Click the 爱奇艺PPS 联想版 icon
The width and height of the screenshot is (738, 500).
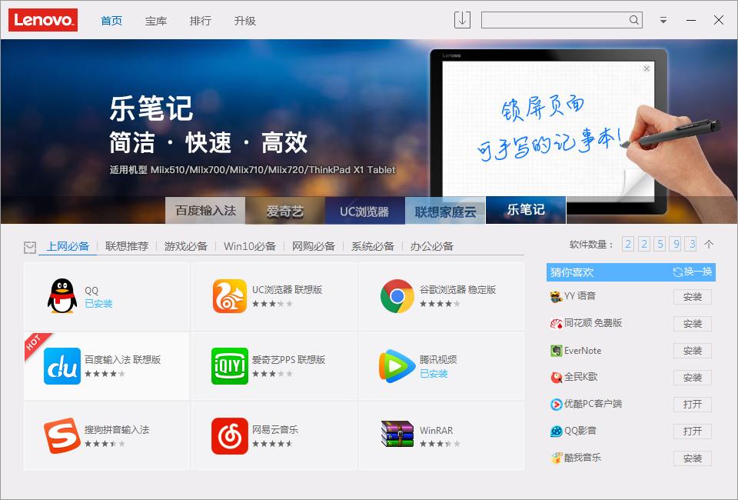pyautogui.click(x=228, y=365)
